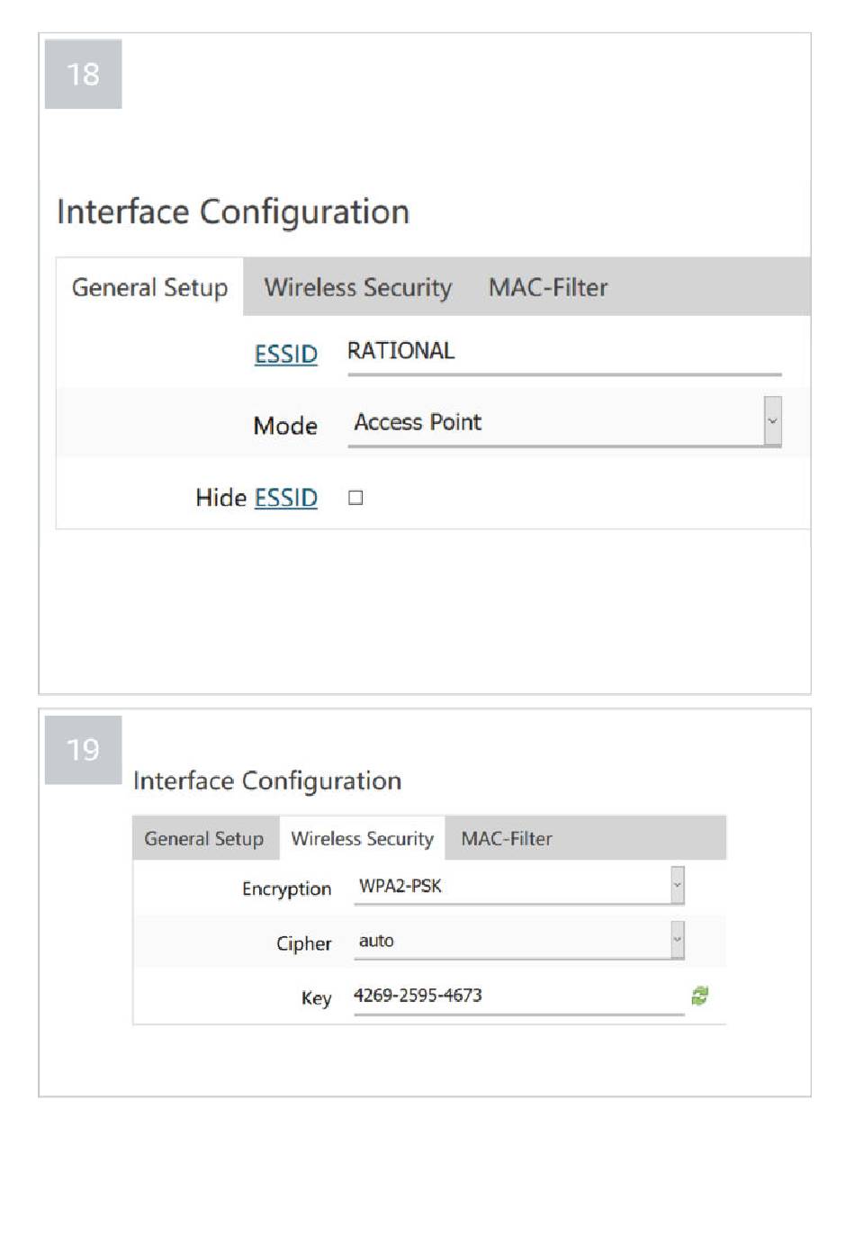Image resolution: width=855 pixels, height=1245 pixels.
Task: Click the dropdown arrow of Mode selector
Action: (x=772, y=421)
